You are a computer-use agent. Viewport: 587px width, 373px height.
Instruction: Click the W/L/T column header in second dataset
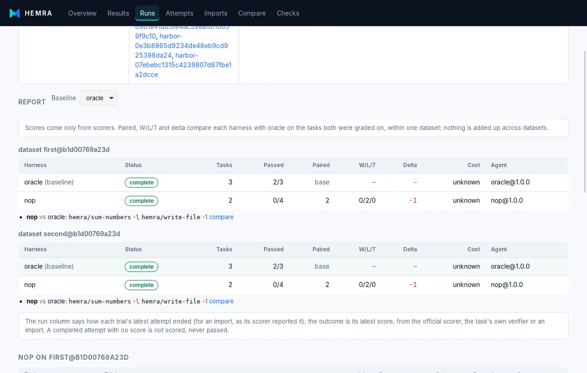tap(367, 249)
